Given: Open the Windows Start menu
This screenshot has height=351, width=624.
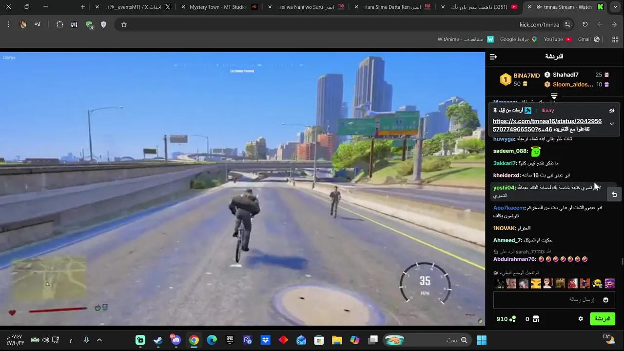Looking at the screenshot, I should coord(482,340).
